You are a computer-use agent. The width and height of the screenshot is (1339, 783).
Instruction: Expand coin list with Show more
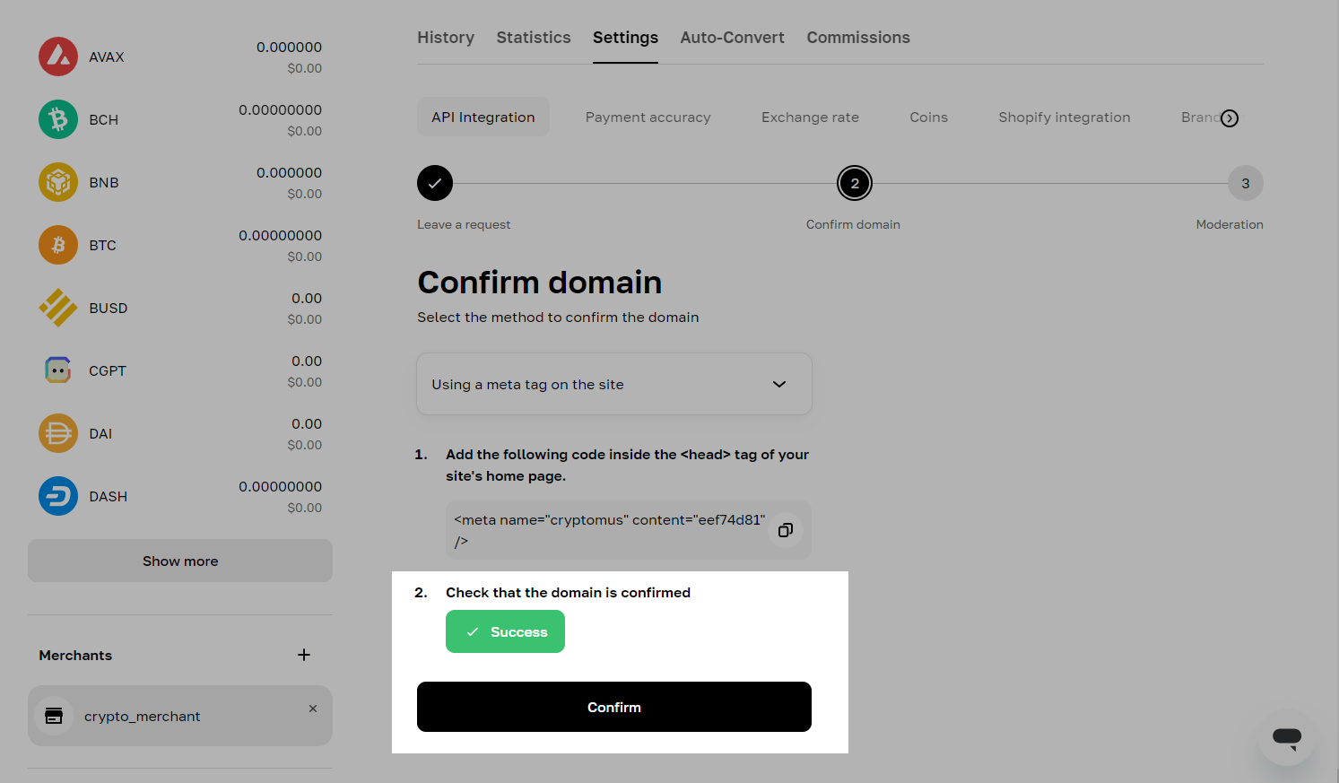tap(180, 561)
